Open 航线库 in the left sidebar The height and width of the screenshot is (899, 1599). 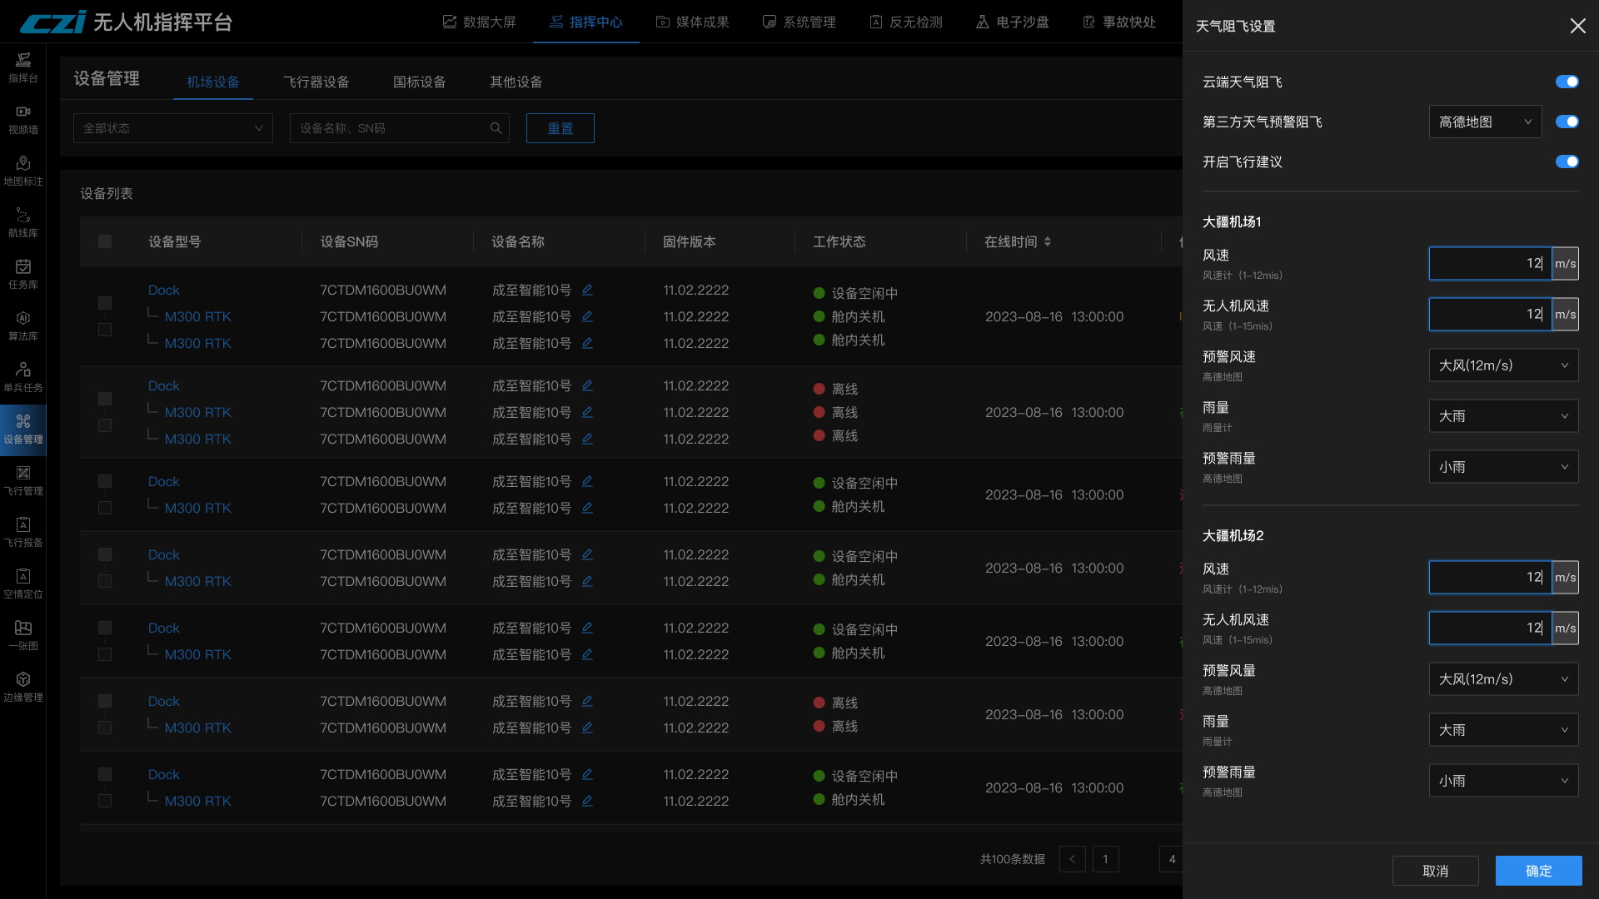click(x=22, y=222)
